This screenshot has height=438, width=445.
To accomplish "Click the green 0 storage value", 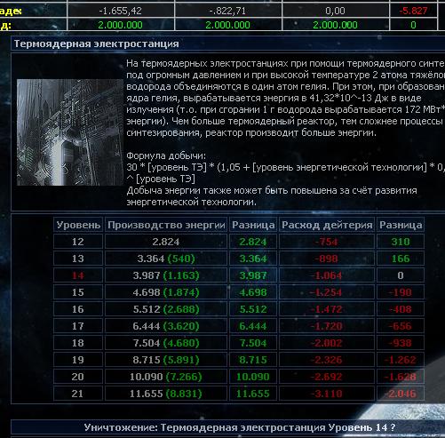I will (413, 25).
